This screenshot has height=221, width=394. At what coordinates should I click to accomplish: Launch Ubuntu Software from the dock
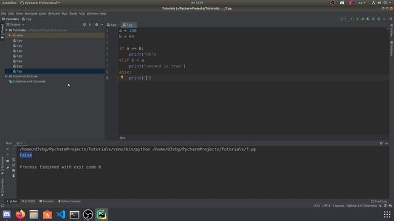coord(47,214)
